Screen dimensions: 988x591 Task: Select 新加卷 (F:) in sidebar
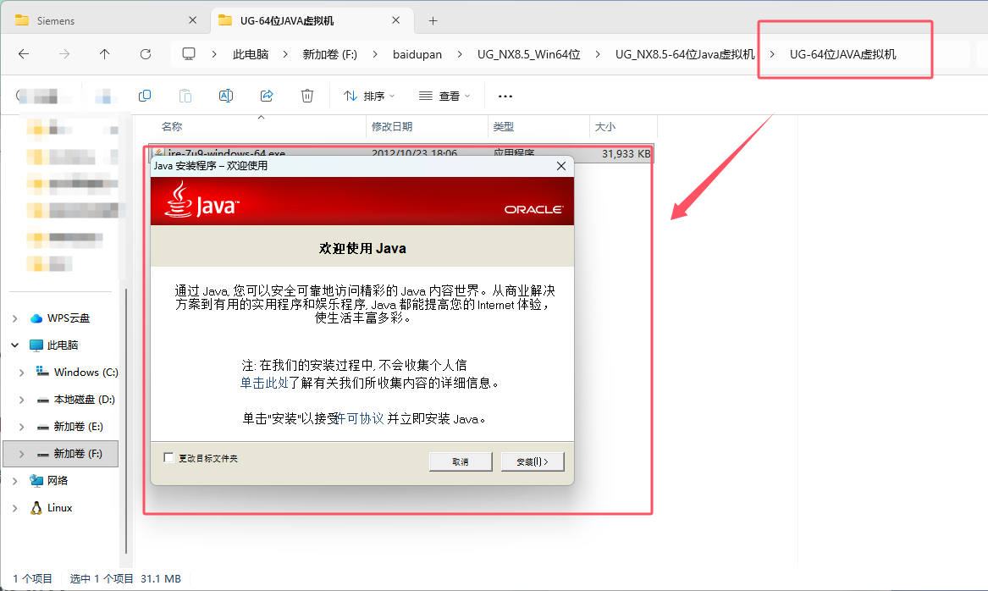click(60, 454)
